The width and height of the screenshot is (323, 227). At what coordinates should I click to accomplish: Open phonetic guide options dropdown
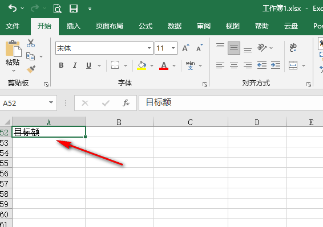point(200,65)
